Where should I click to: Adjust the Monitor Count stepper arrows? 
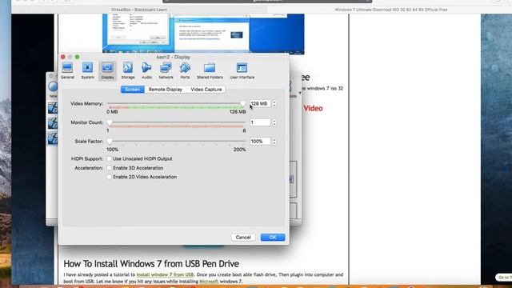pyautogui.click(x=274, y=122)
